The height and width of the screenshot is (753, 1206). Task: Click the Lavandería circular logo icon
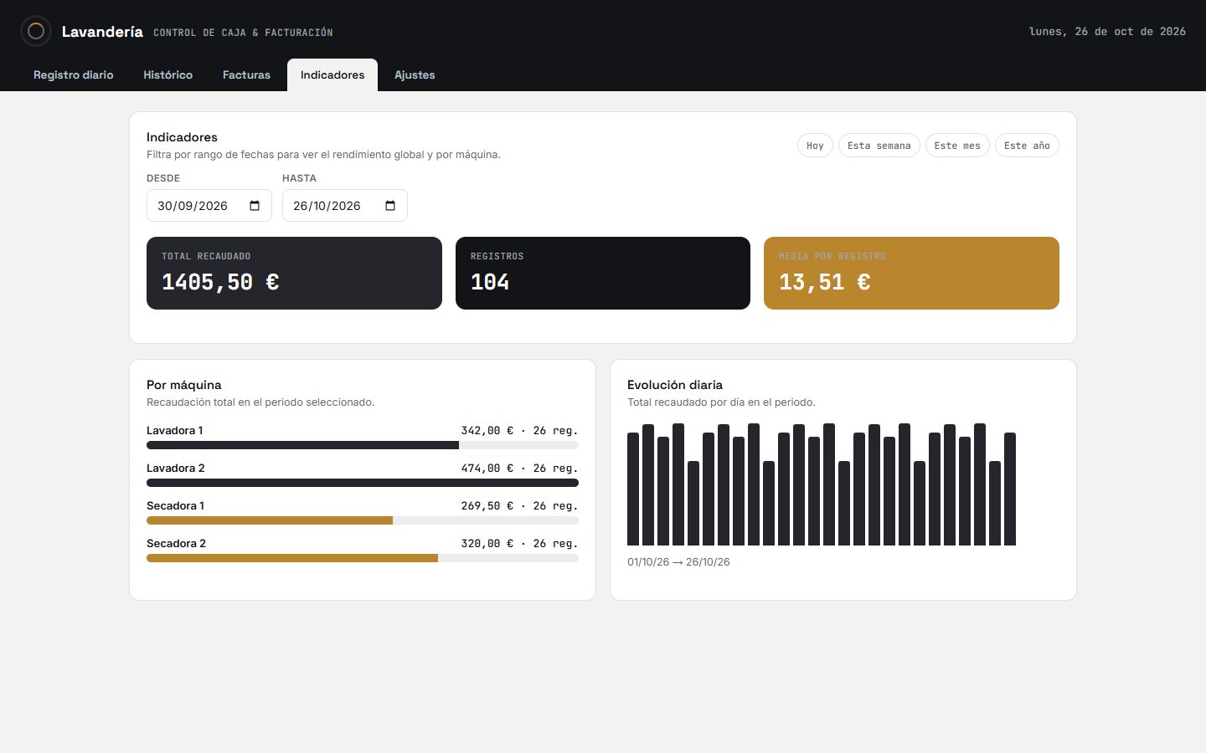(36, 32)
